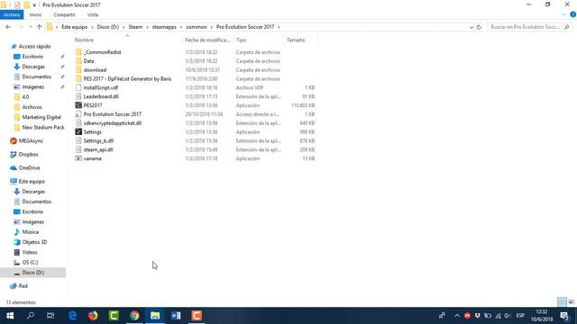Sort by Tipo column header

[241, 40]
